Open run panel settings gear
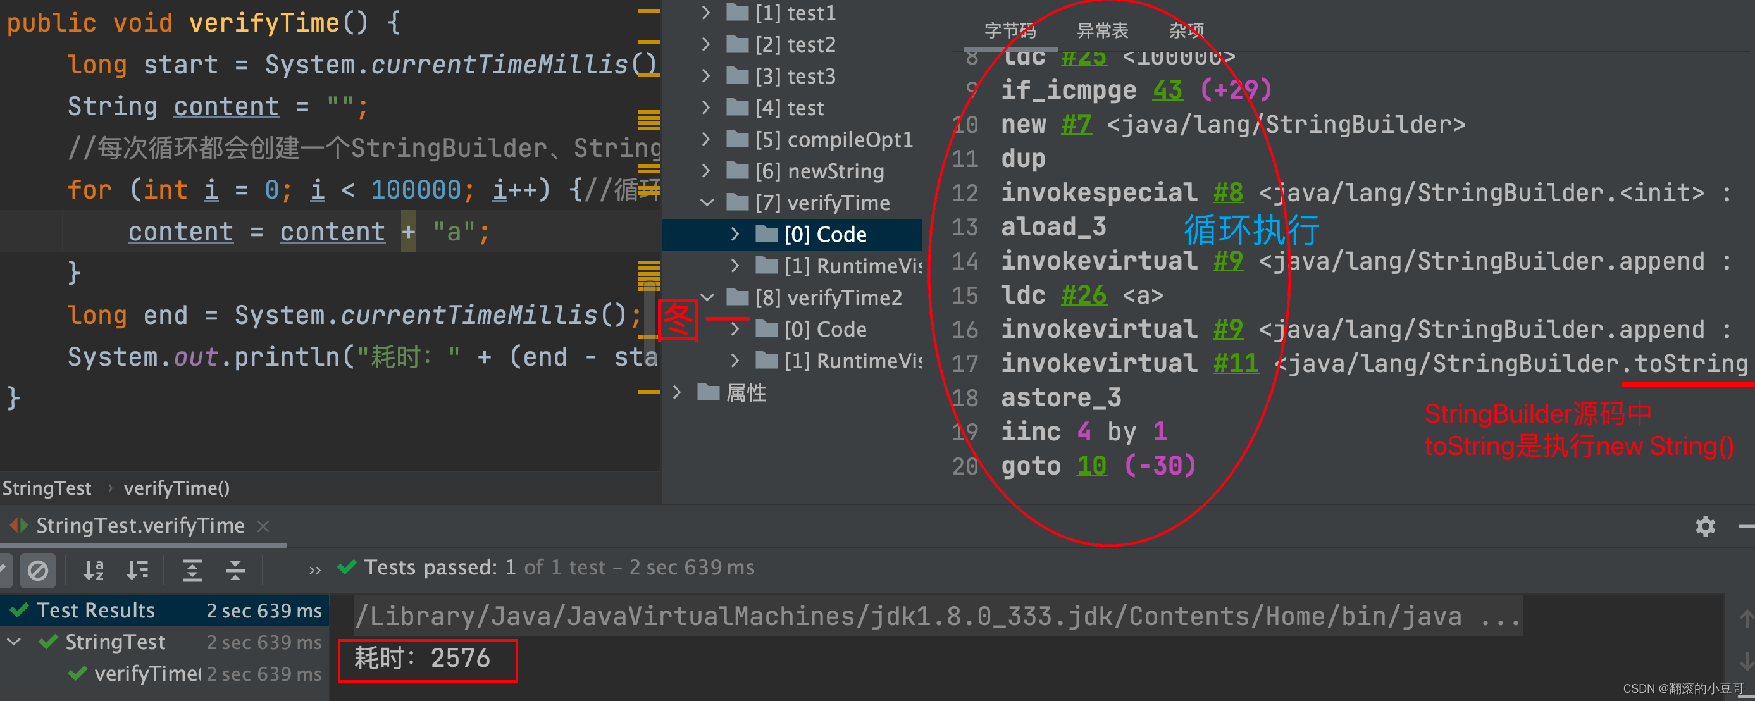Viewport: 1755px width, 701px height. click(x=1704, y=526)
